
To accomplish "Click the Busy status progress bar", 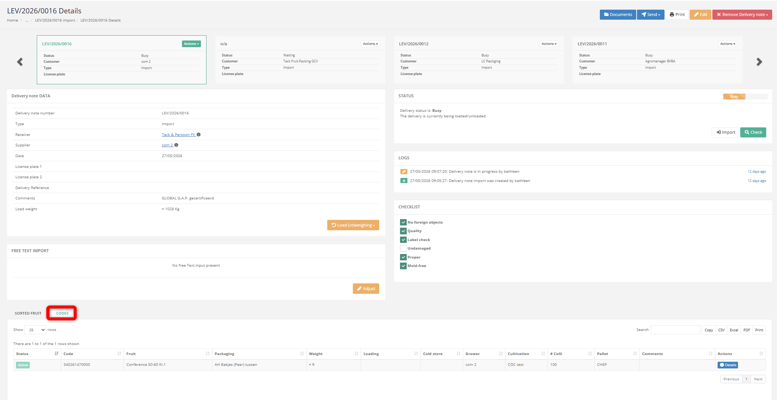I will pos(745,97).
